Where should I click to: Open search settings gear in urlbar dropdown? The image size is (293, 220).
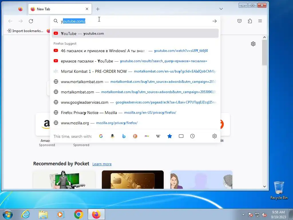click(215, 136)
